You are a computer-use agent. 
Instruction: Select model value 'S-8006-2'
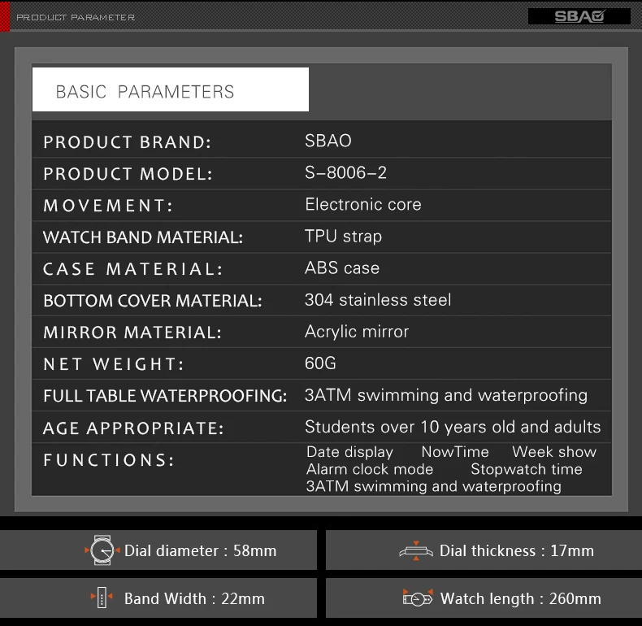coord(345,172)
